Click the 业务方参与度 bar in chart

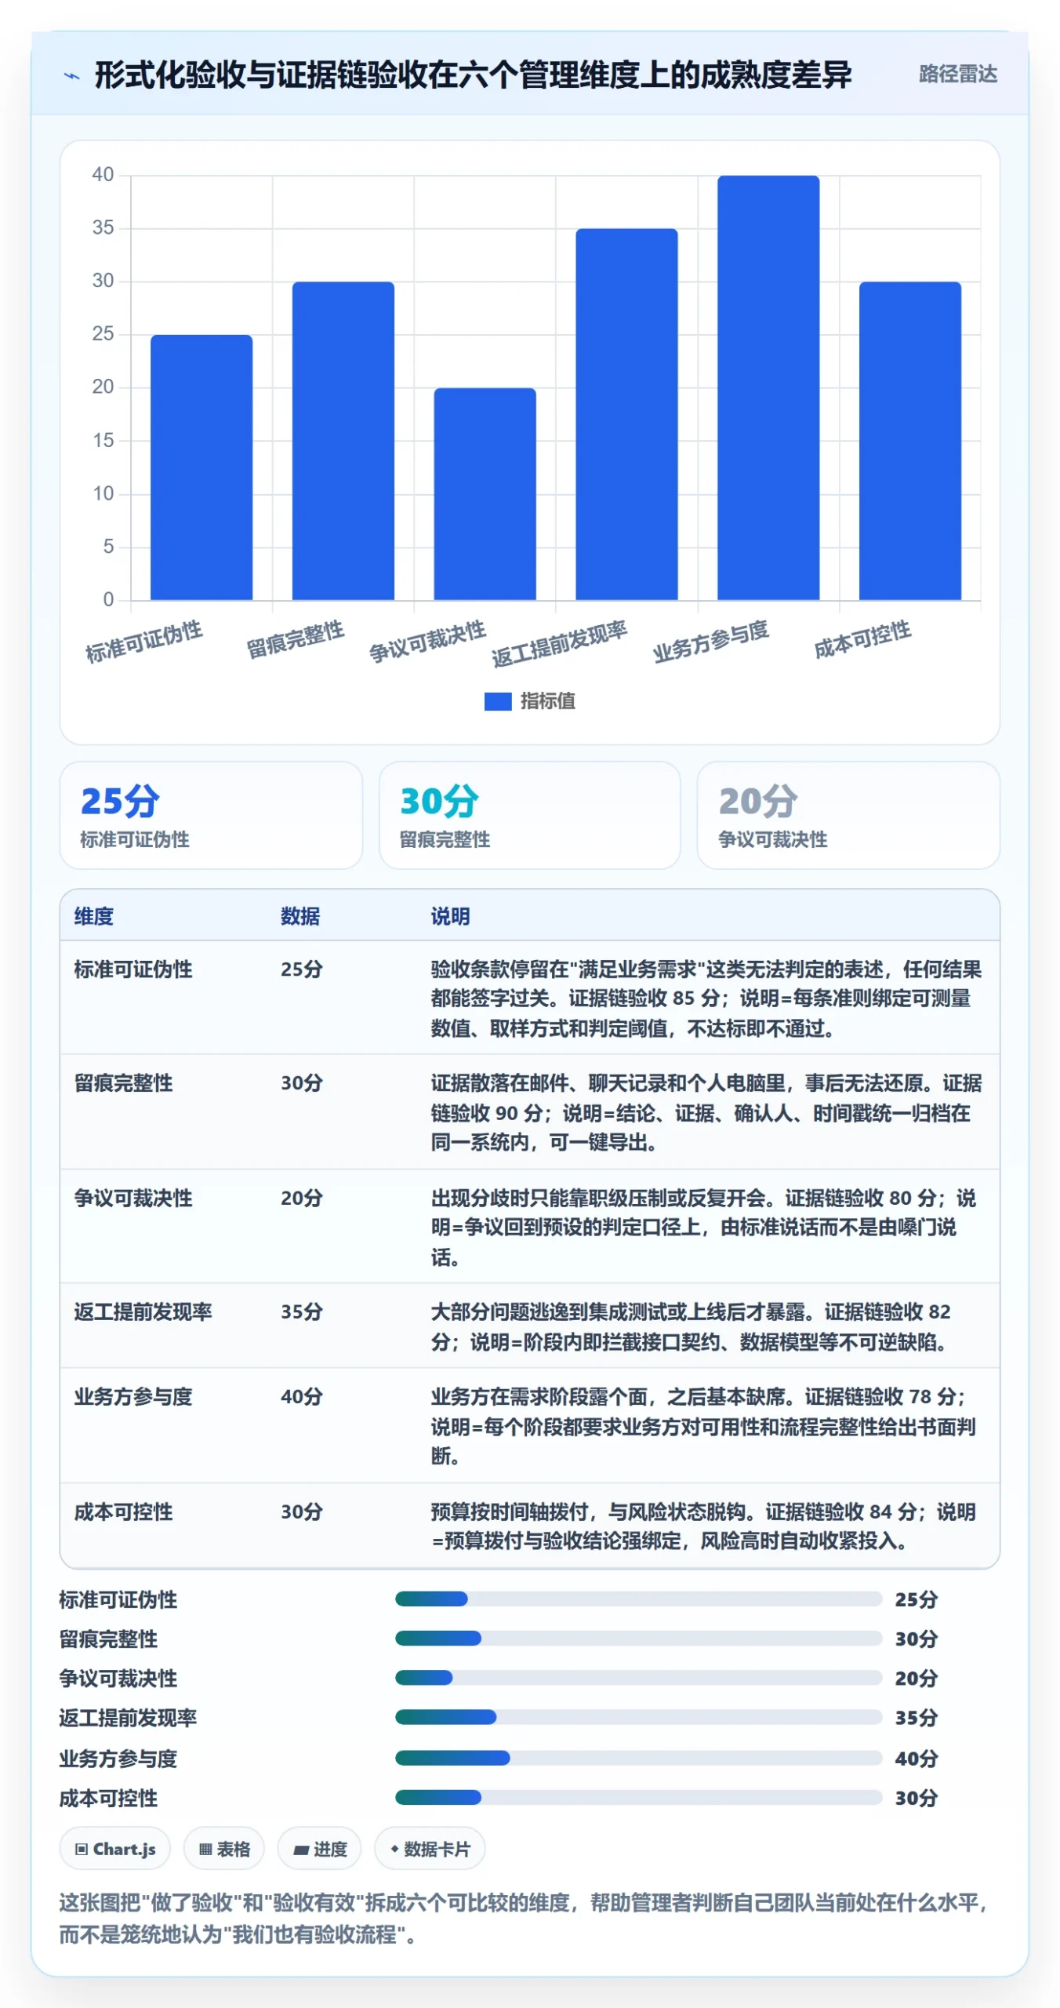768,387
